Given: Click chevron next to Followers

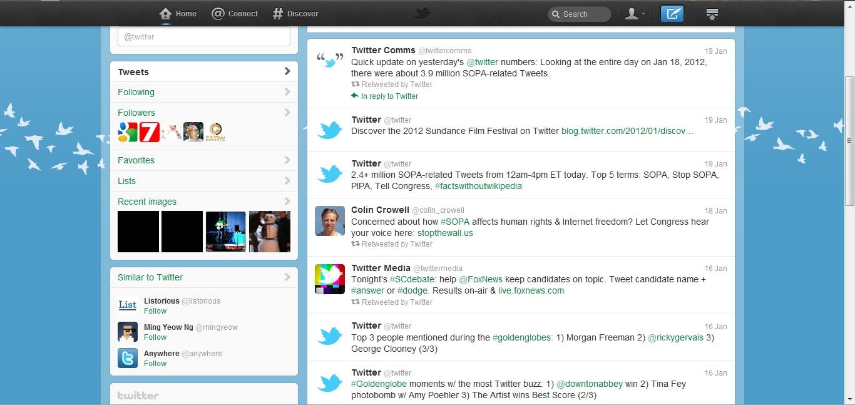Looking at the screenshot, I should [287, 113].
